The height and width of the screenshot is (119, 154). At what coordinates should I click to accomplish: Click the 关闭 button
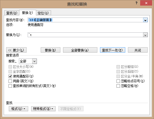pyautogui.click(x=138, y=50)
